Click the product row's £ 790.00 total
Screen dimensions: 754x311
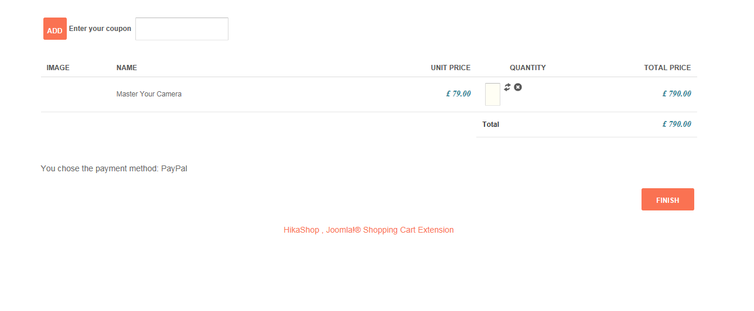pyautogui.click(x=677, y=94)
